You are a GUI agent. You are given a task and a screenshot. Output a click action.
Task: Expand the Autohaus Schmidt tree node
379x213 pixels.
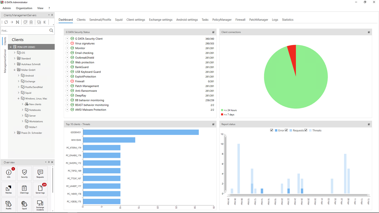[15, 64]
